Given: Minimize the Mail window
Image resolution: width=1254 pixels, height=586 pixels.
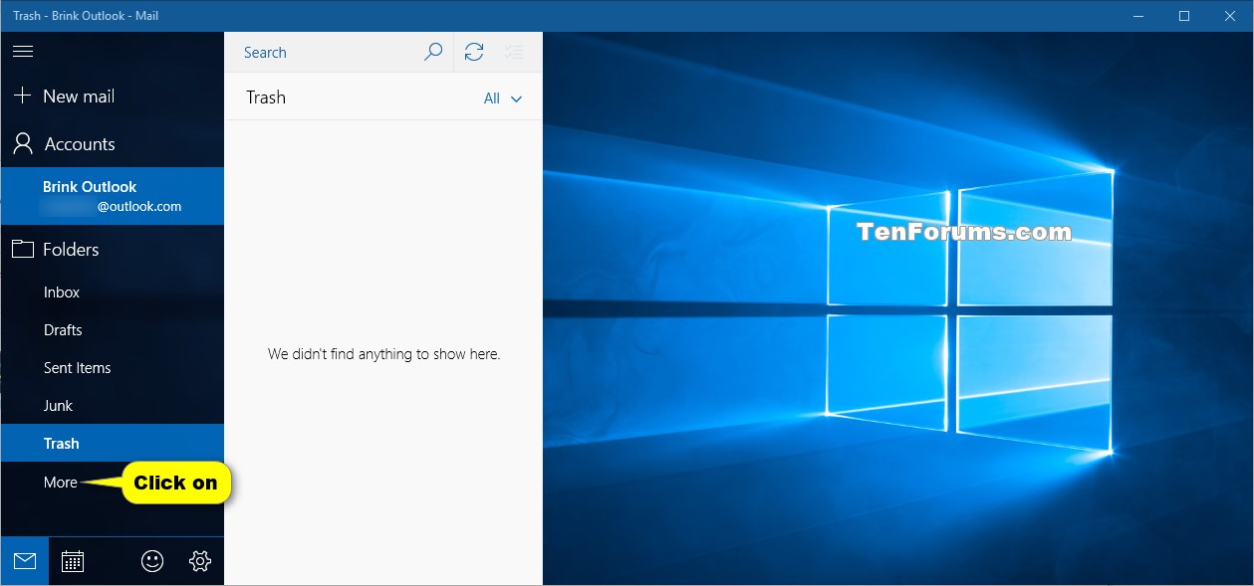Looking at the screenshot, I should (x=1138, y=16).
